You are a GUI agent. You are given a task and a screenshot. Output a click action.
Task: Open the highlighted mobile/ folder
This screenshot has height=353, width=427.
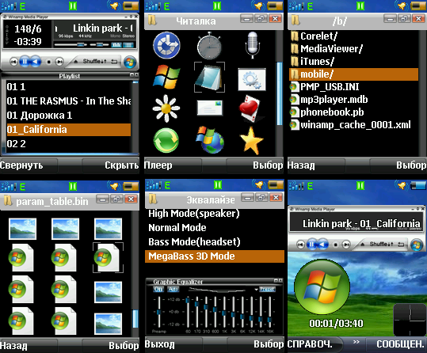point(353,74)
